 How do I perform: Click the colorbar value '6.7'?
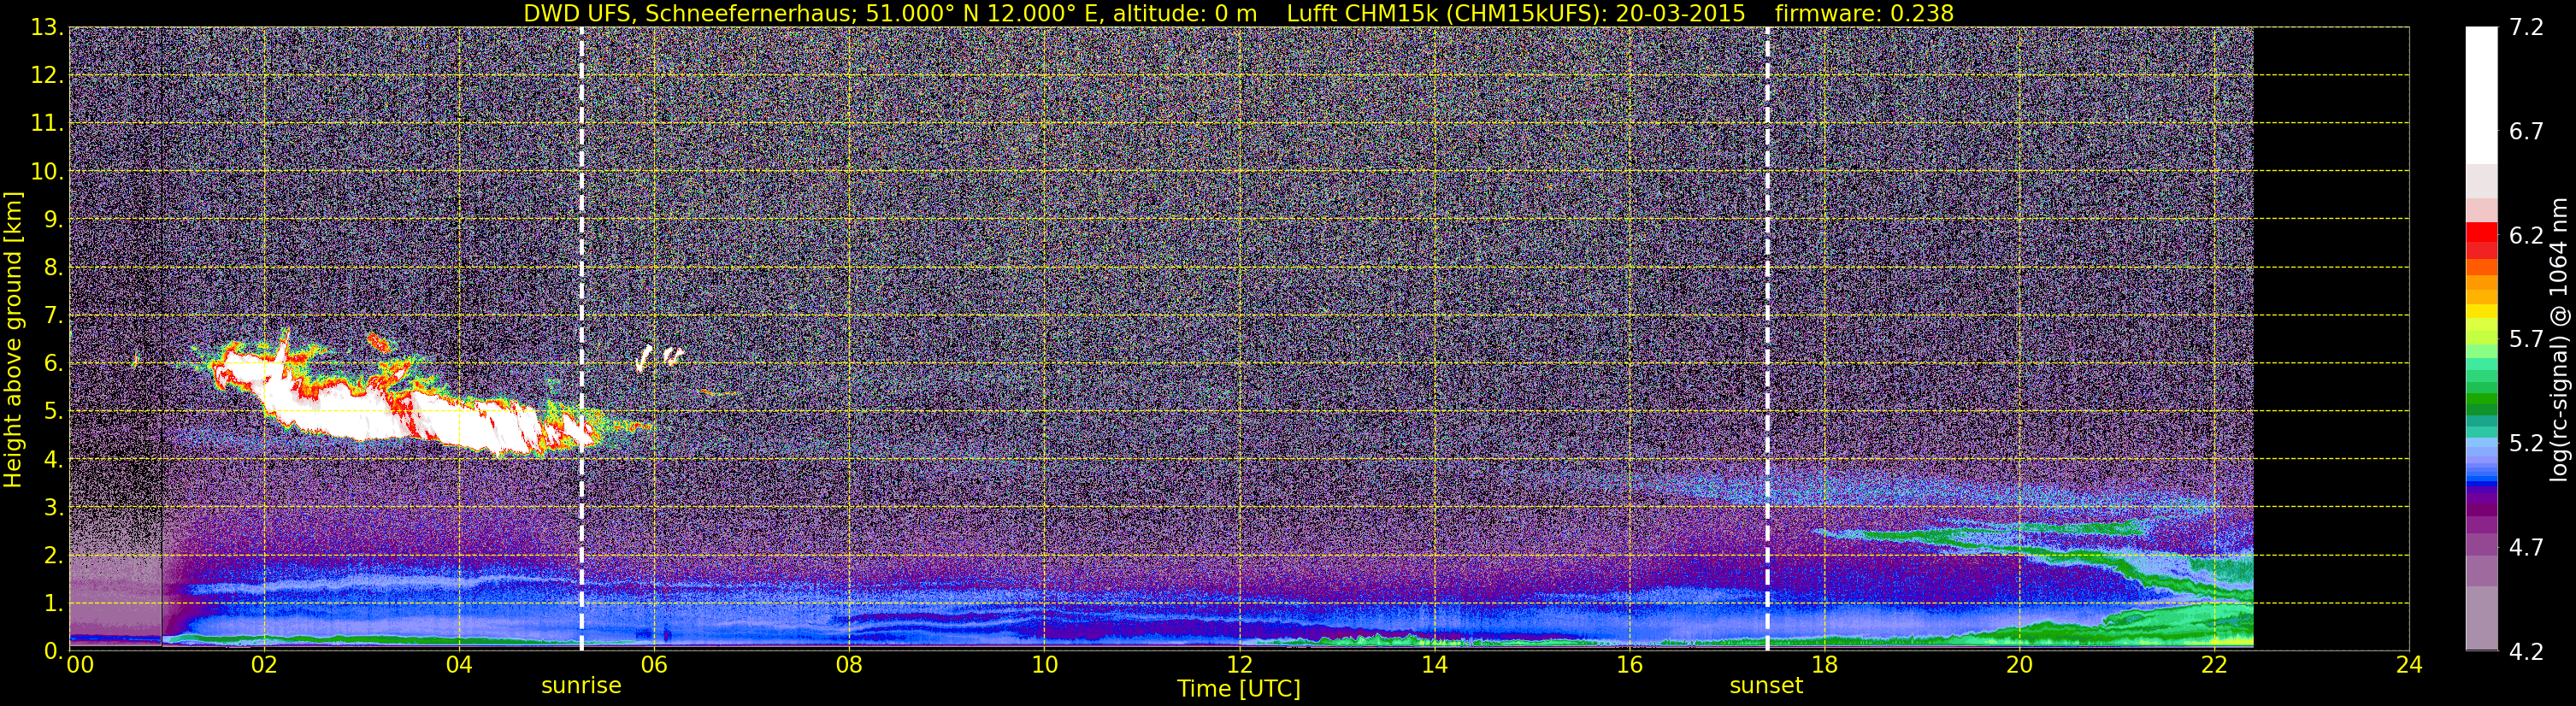coord(2526,132)
